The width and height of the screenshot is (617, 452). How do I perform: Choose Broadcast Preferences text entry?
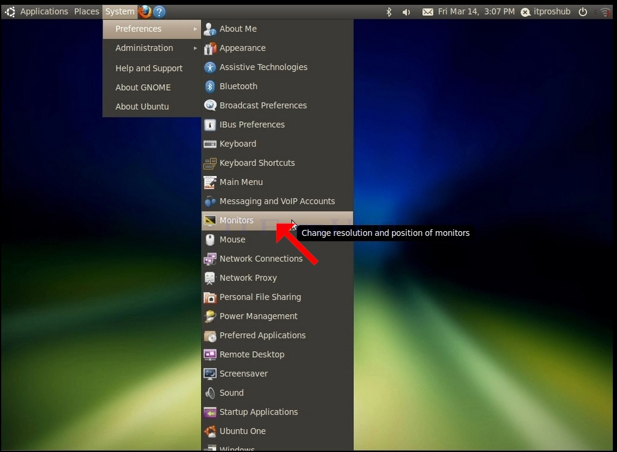pos(263,106)
